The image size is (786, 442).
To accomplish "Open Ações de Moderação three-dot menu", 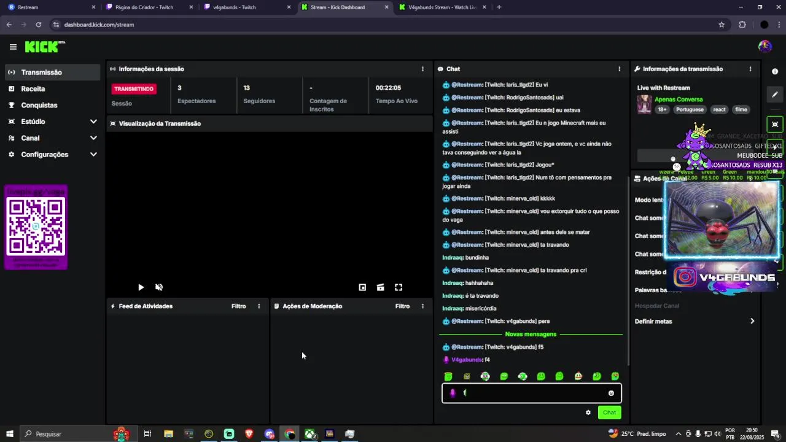I will coord(422,306).
